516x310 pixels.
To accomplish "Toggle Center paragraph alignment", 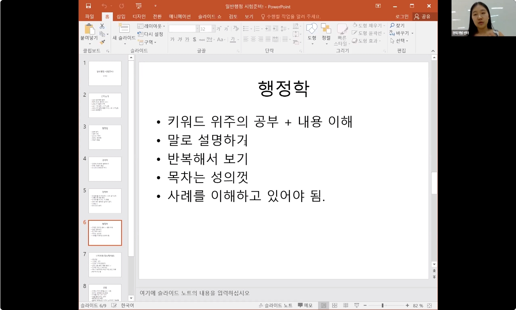I will (x=253, y=39).
